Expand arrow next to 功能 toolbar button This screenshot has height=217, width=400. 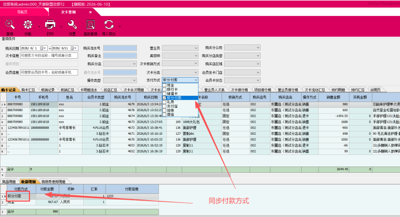39,26
